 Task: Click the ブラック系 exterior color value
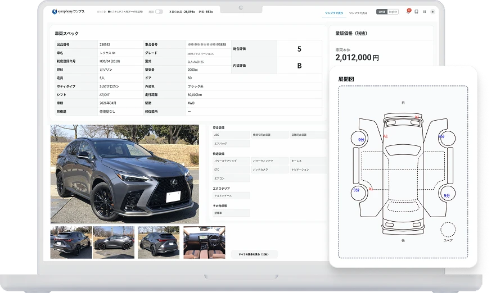195,86
